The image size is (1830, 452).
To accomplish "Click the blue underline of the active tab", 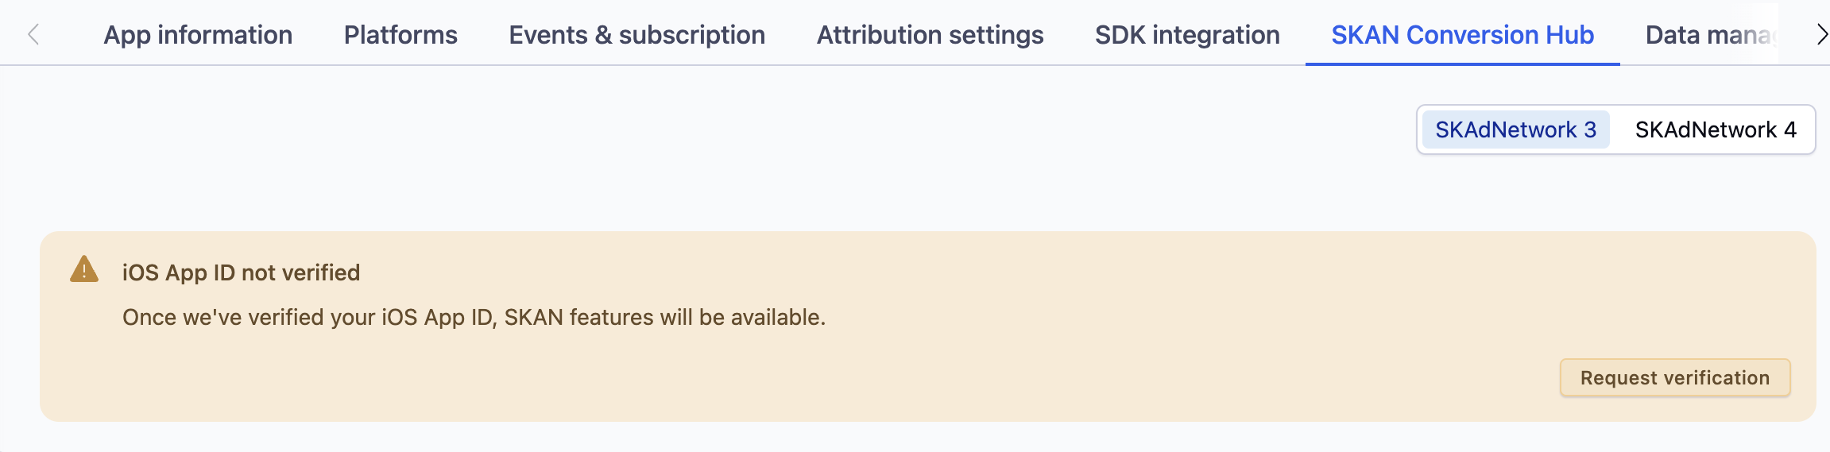I will pos(1462,64).
